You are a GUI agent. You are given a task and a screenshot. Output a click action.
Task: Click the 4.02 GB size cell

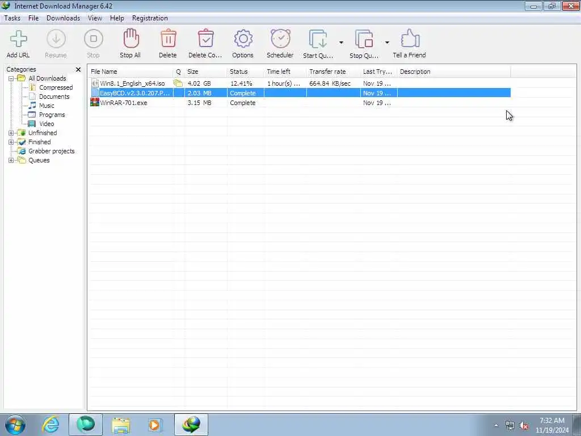199,84
